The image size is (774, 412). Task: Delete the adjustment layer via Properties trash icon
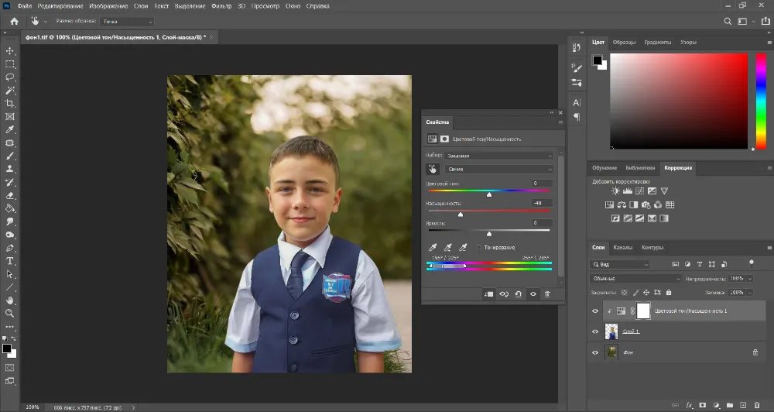click(x=547, y=294)
